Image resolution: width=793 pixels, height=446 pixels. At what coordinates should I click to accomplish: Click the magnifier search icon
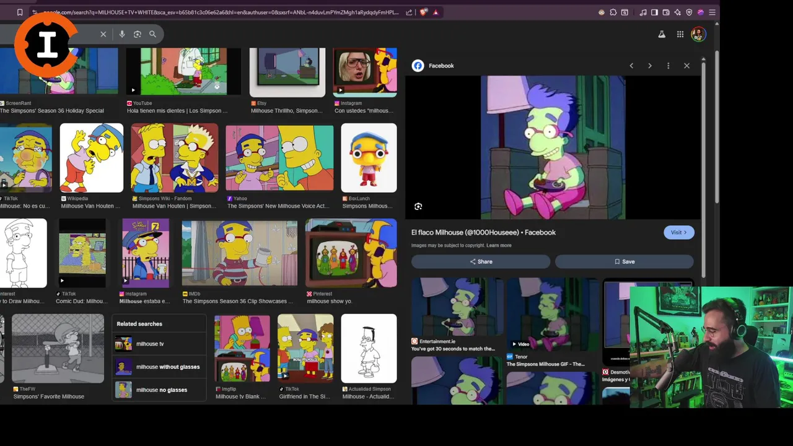coord(152,34)
